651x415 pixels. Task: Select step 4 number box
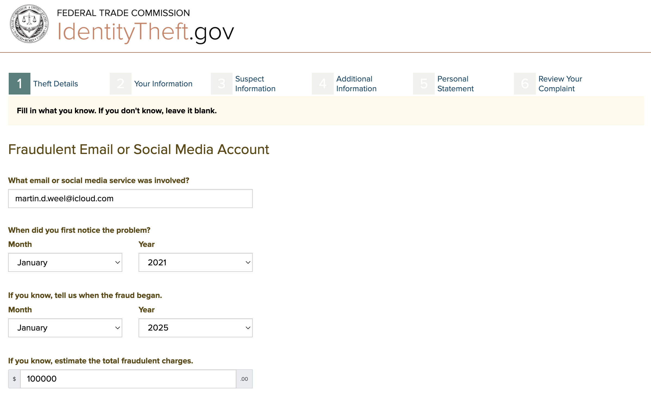323,84
